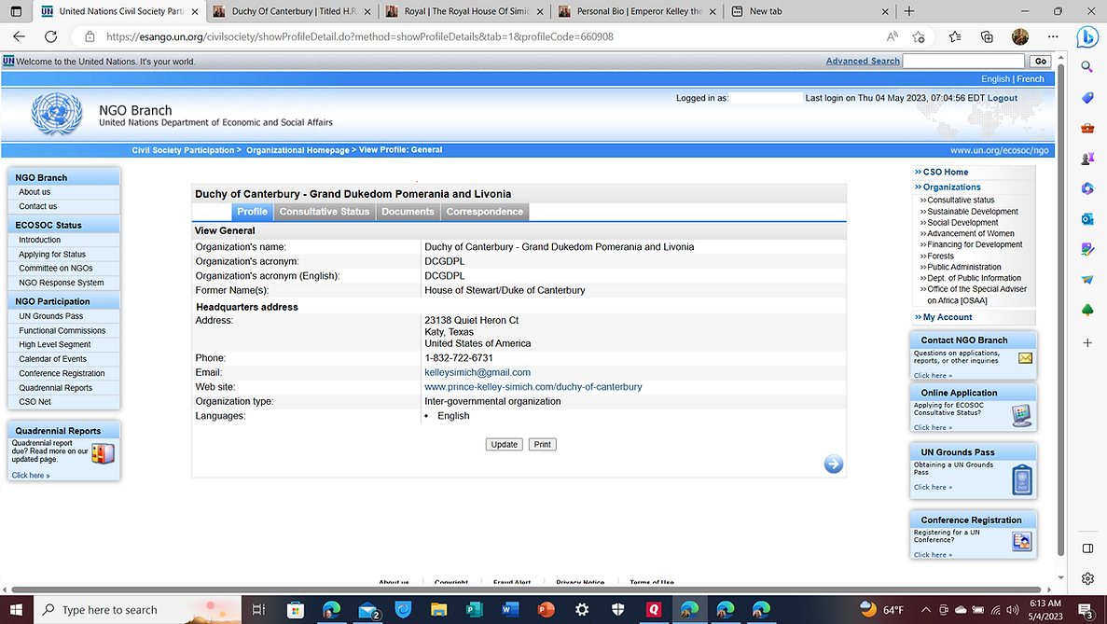Open Outlook icon in Edge sidebar
The image size is (1107, 624).
coord(1087,219)
